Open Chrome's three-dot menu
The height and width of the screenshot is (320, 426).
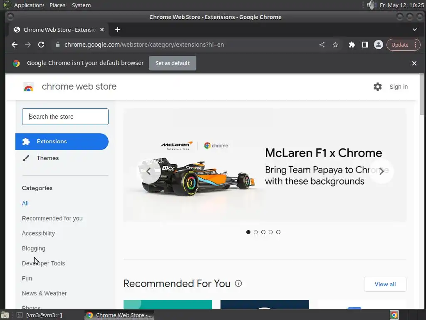pyautogui.click(x=416, y=45)
